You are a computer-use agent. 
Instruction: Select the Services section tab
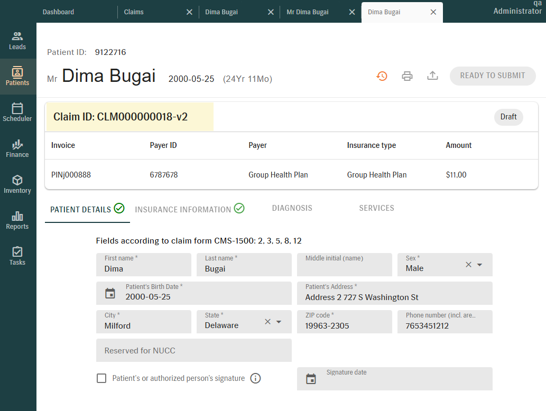pyautogui.click(x=376, y=208)
